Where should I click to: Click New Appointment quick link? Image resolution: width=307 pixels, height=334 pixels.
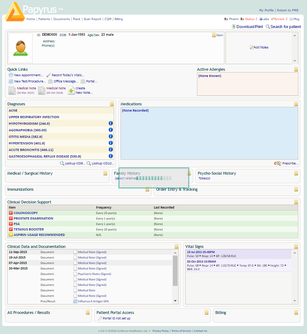tap(26, 75)
